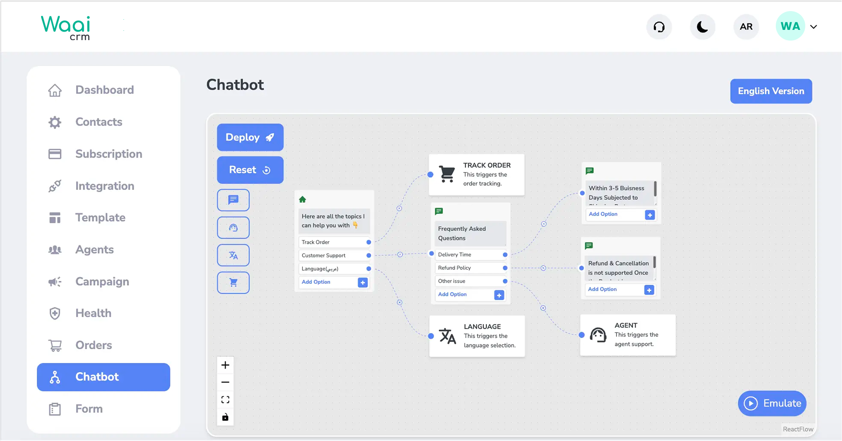Deploy the chatbot flow

[x=250, y=137]
